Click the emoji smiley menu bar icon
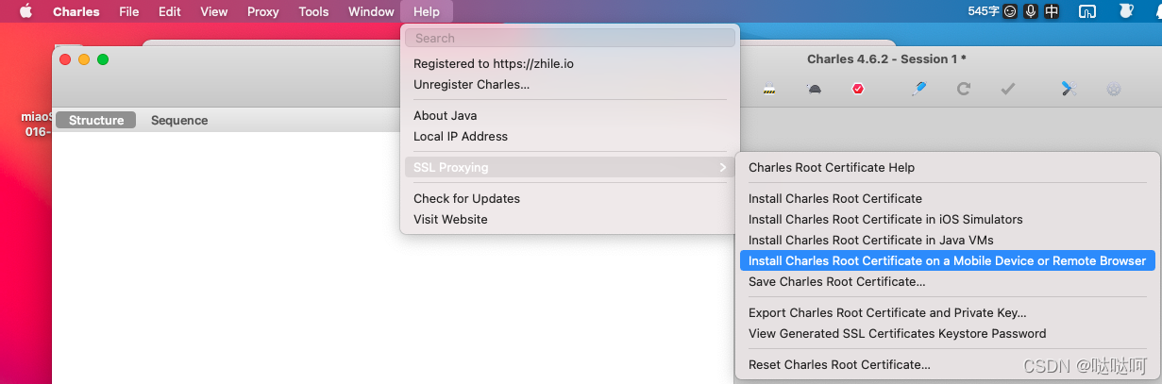The height and width of the screenshot is (384, 1162). pyautogui.click(x=1010, y=11)
